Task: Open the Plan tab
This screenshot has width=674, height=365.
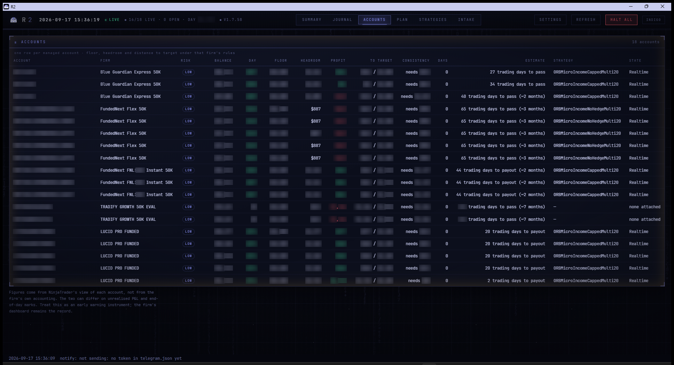Action: click(402, 20)
